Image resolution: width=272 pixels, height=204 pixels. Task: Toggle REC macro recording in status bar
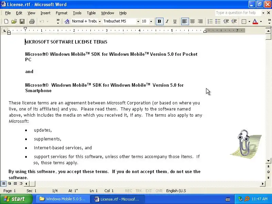coord(129,191)
